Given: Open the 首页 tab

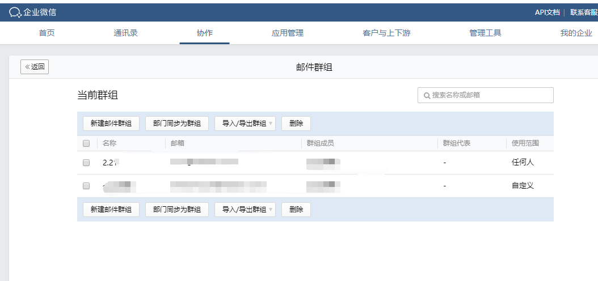Looking at the screenshot, I should [47, 33].
